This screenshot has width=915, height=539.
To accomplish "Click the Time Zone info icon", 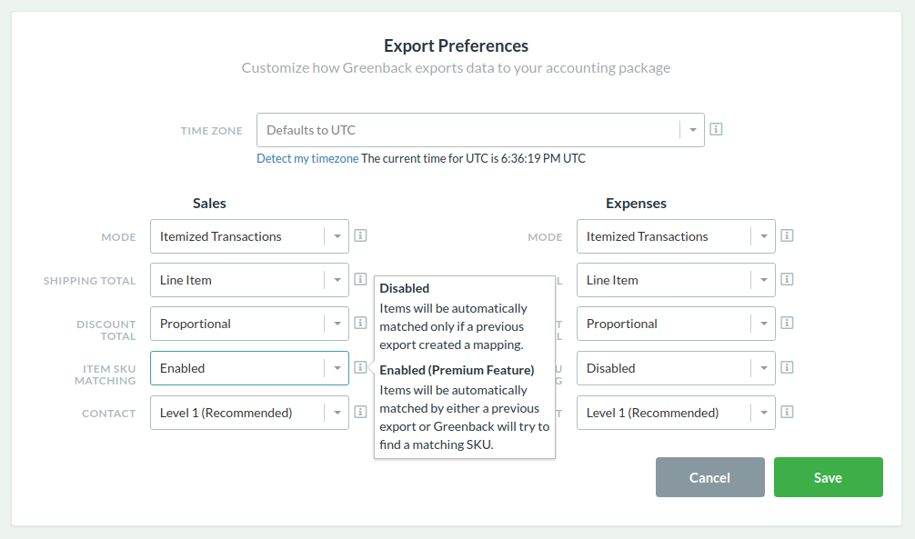I will point(716,129).
